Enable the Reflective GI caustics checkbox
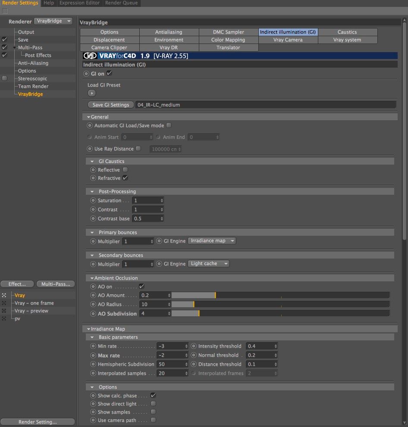The width and height of the screenshot is (408, 427). coord(126,170)
